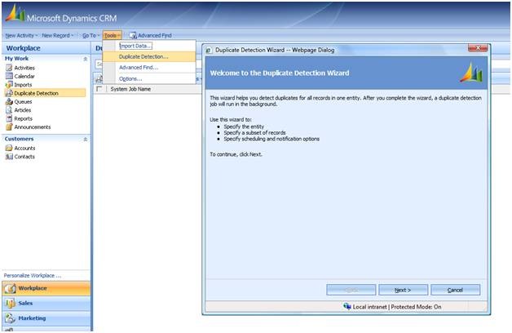Image resolution: width=512 pixels, height=333 pixels.
Task: Open Personalize Workplace link
Action: point(33,276)
